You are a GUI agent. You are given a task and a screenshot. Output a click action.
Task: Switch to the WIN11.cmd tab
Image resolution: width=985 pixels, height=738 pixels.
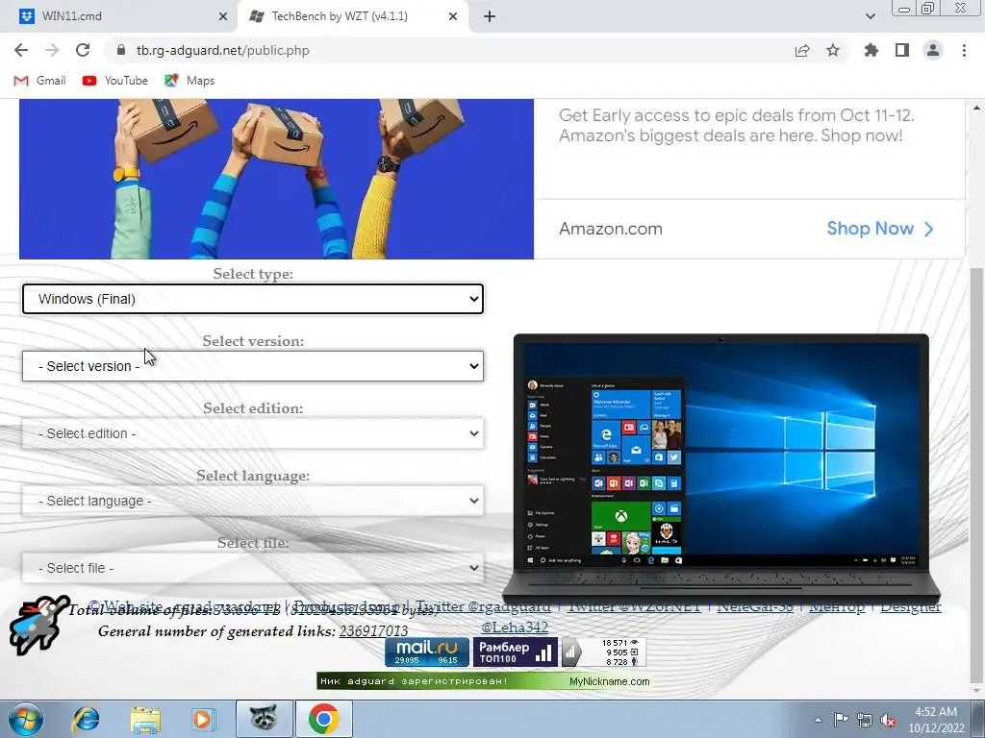[x=119, y=16]
